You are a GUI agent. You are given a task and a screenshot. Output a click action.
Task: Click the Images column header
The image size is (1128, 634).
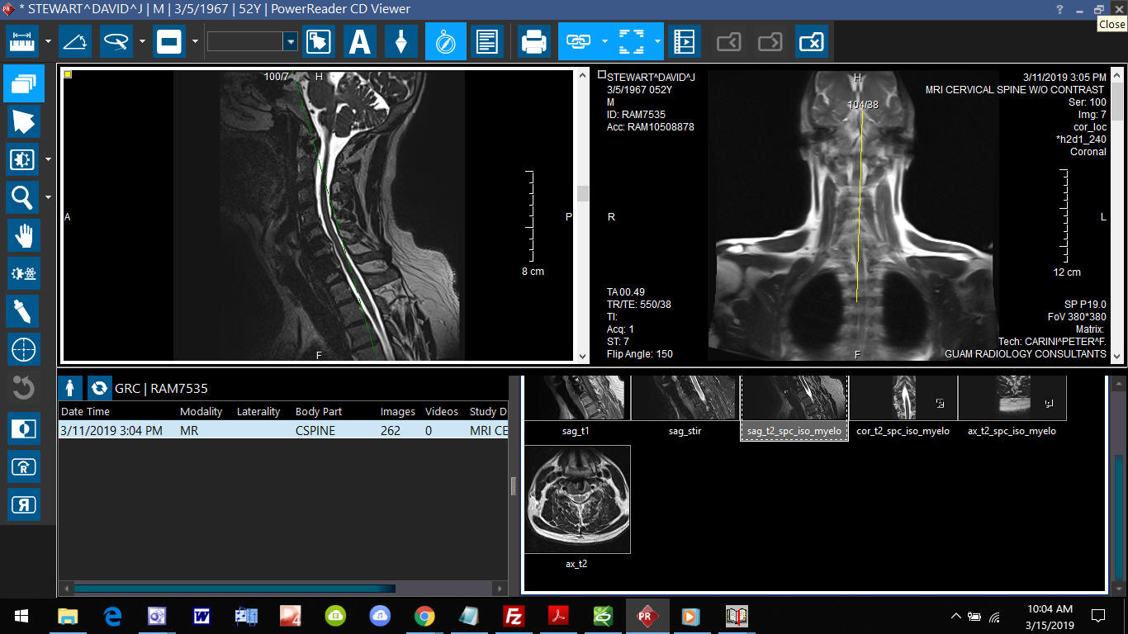point(400,411)
